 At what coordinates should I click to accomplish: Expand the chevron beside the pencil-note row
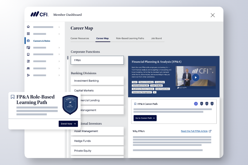coord(59,61)
